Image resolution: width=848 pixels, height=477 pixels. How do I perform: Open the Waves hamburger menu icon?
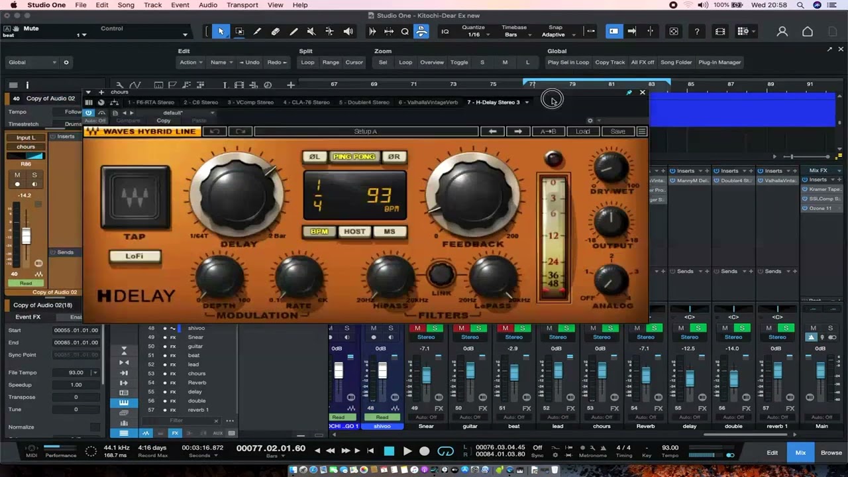tap(641, 131)
